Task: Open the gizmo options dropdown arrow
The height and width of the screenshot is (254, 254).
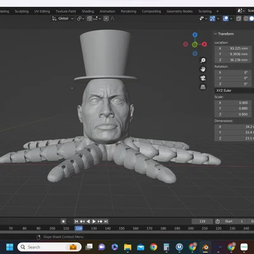Action: point(218,18)
